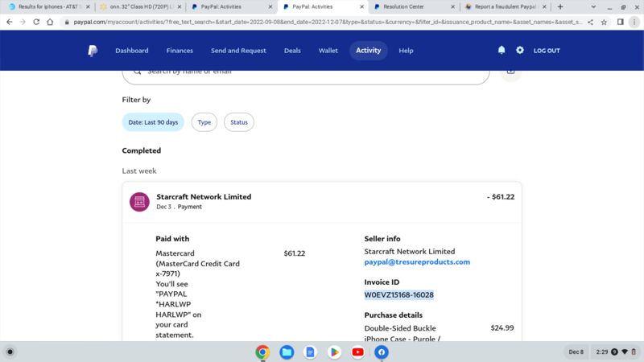Click the browser forward arrow

pos(23,23)
